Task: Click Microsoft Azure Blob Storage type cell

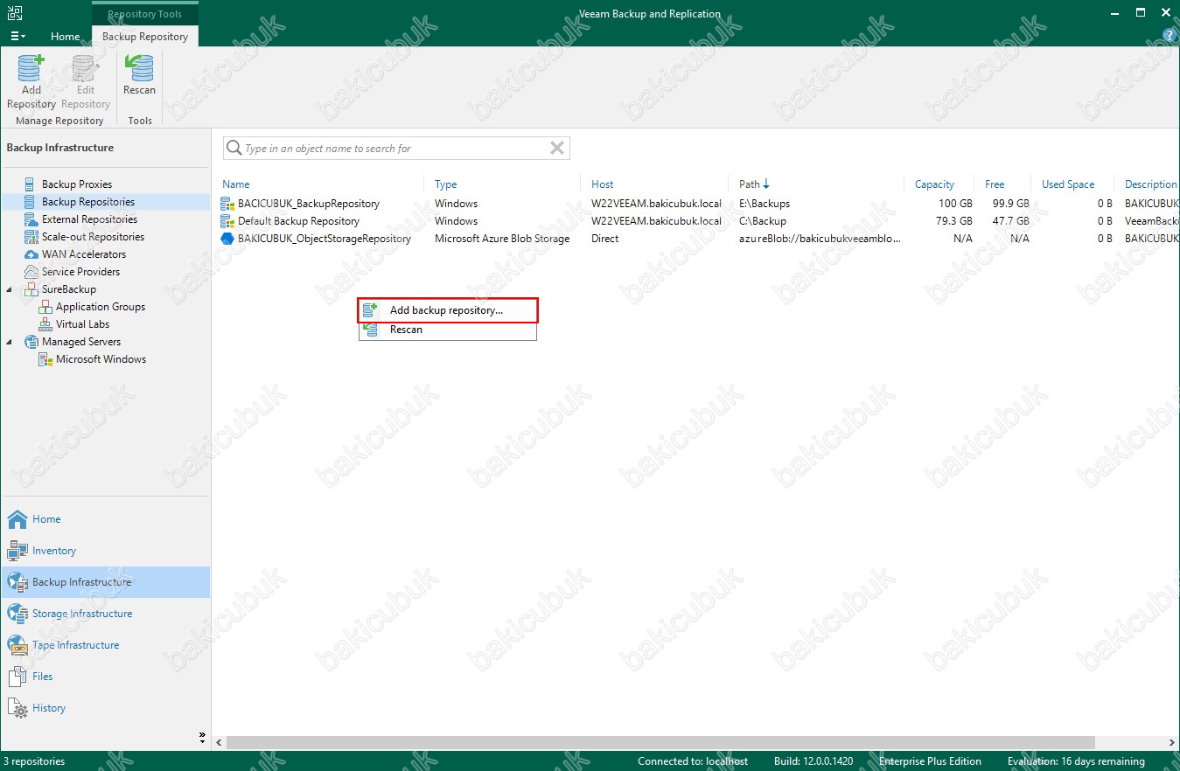Action: [x=502, y=239]
